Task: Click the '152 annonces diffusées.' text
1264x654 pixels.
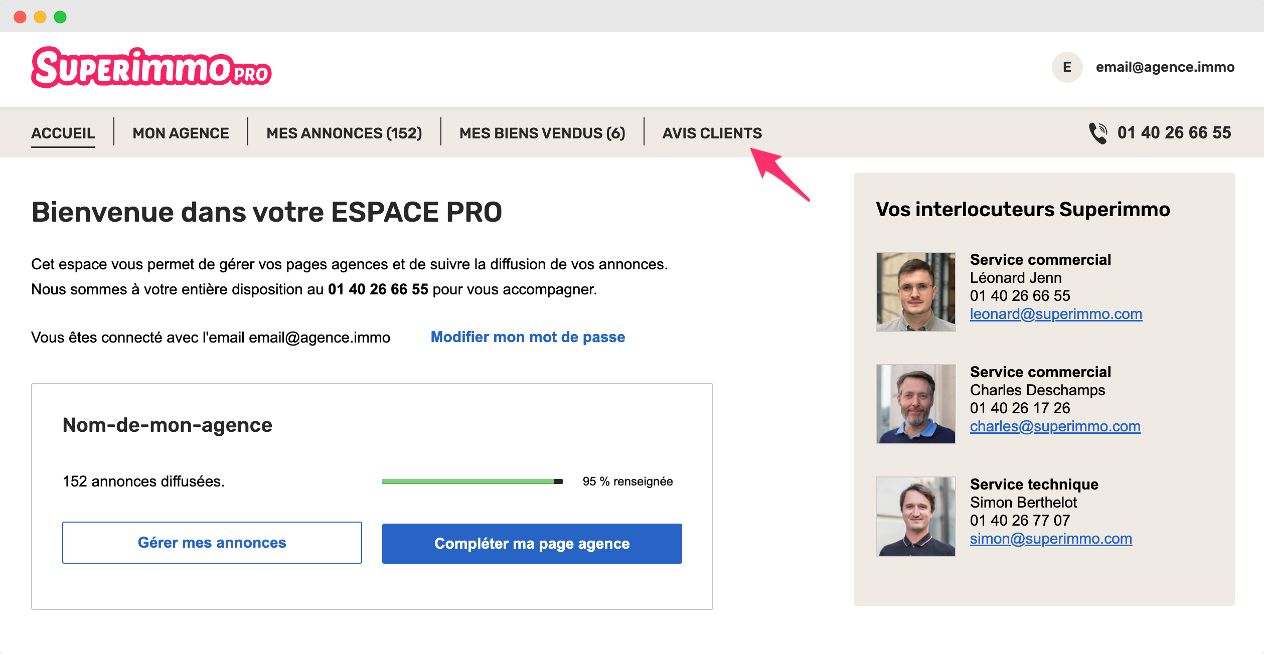Action: tap(143, 481)
